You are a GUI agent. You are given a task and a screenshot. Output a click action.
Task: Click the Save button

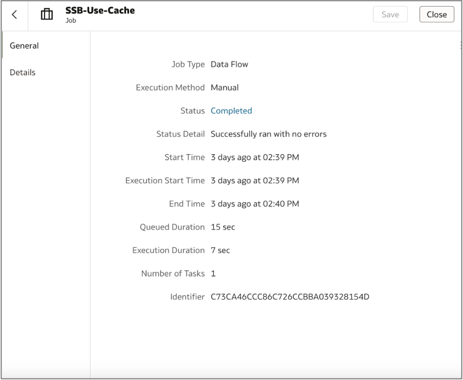(x=390, y=14)
